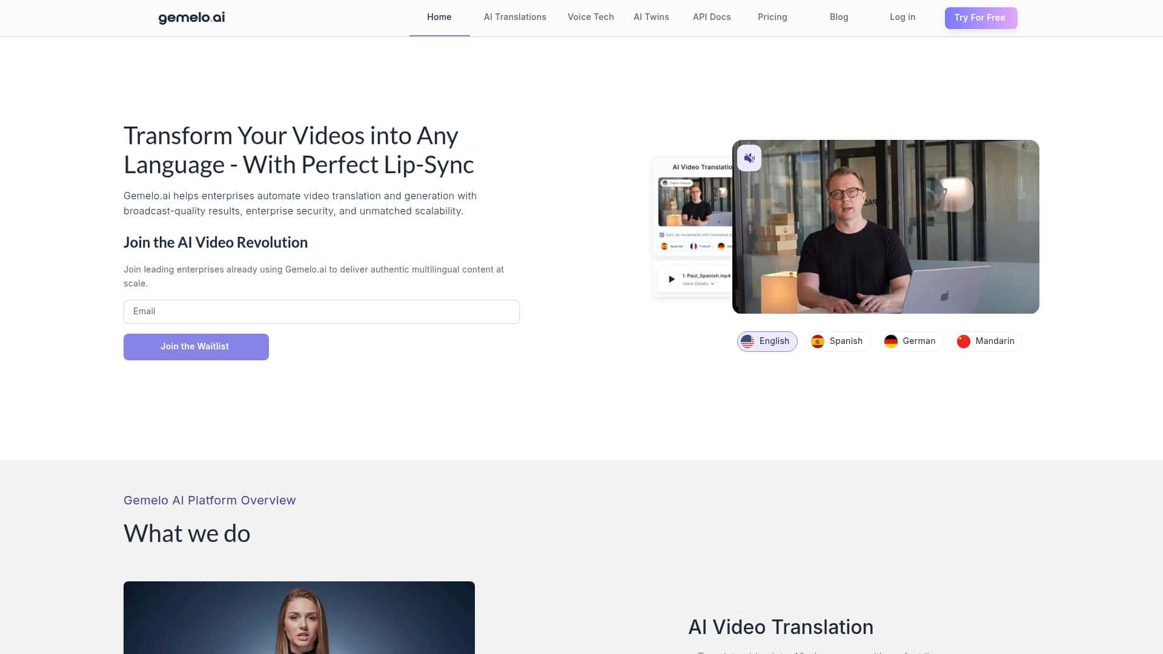Click the woman video thumbnail

299,618
